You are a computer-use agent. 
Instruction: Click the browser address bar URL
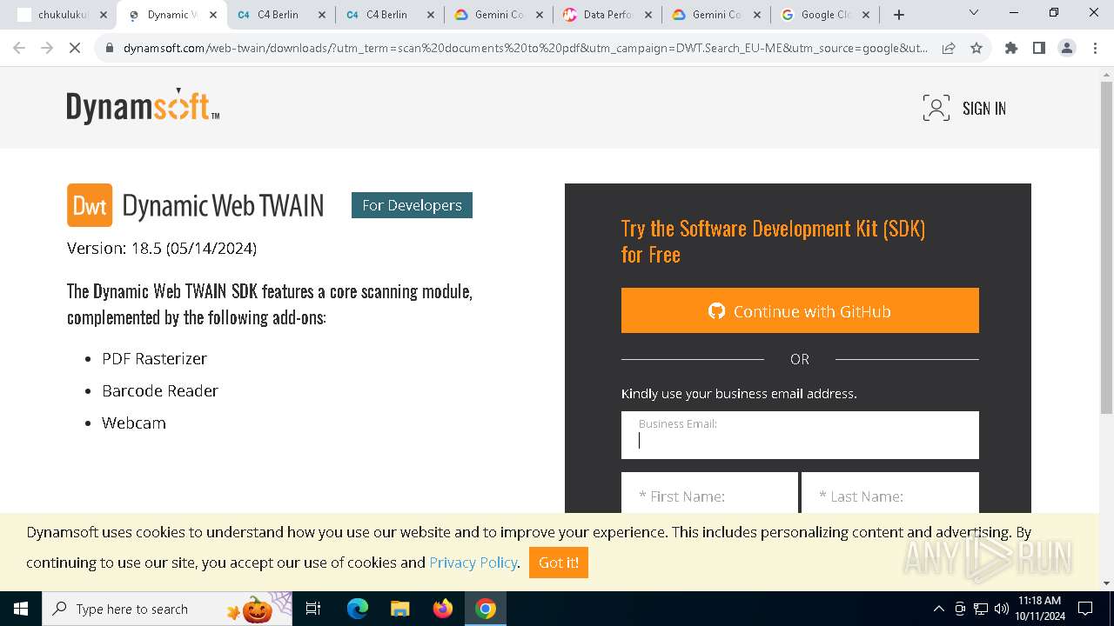(525, 48)
